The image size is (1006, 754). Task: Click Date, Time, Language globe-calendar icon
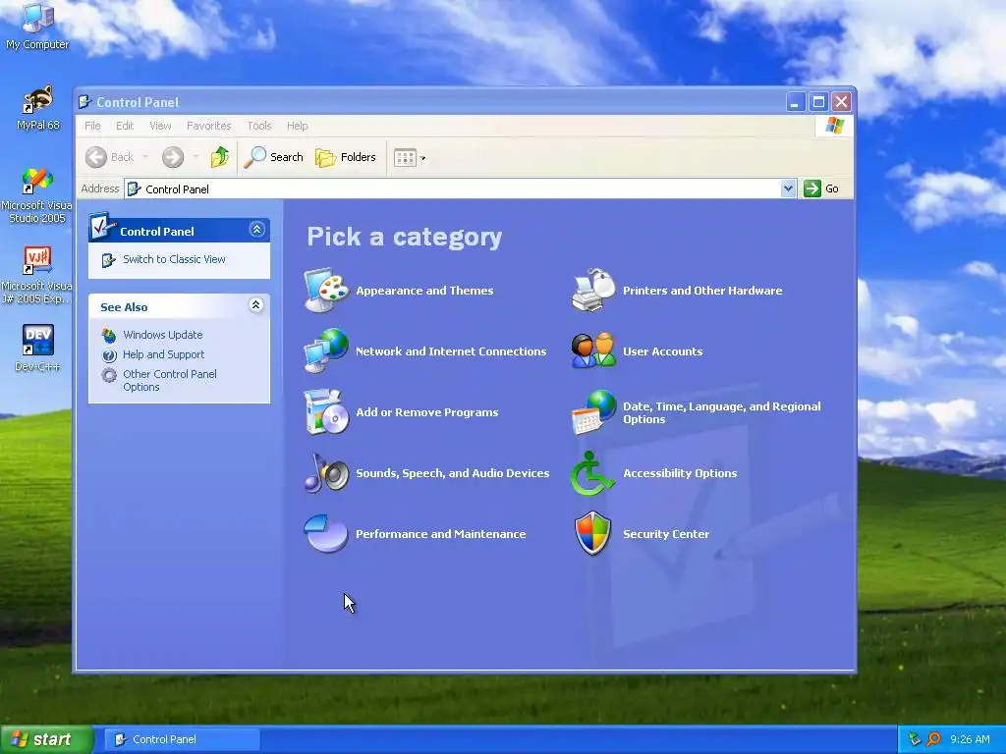[x=593, y=411]
